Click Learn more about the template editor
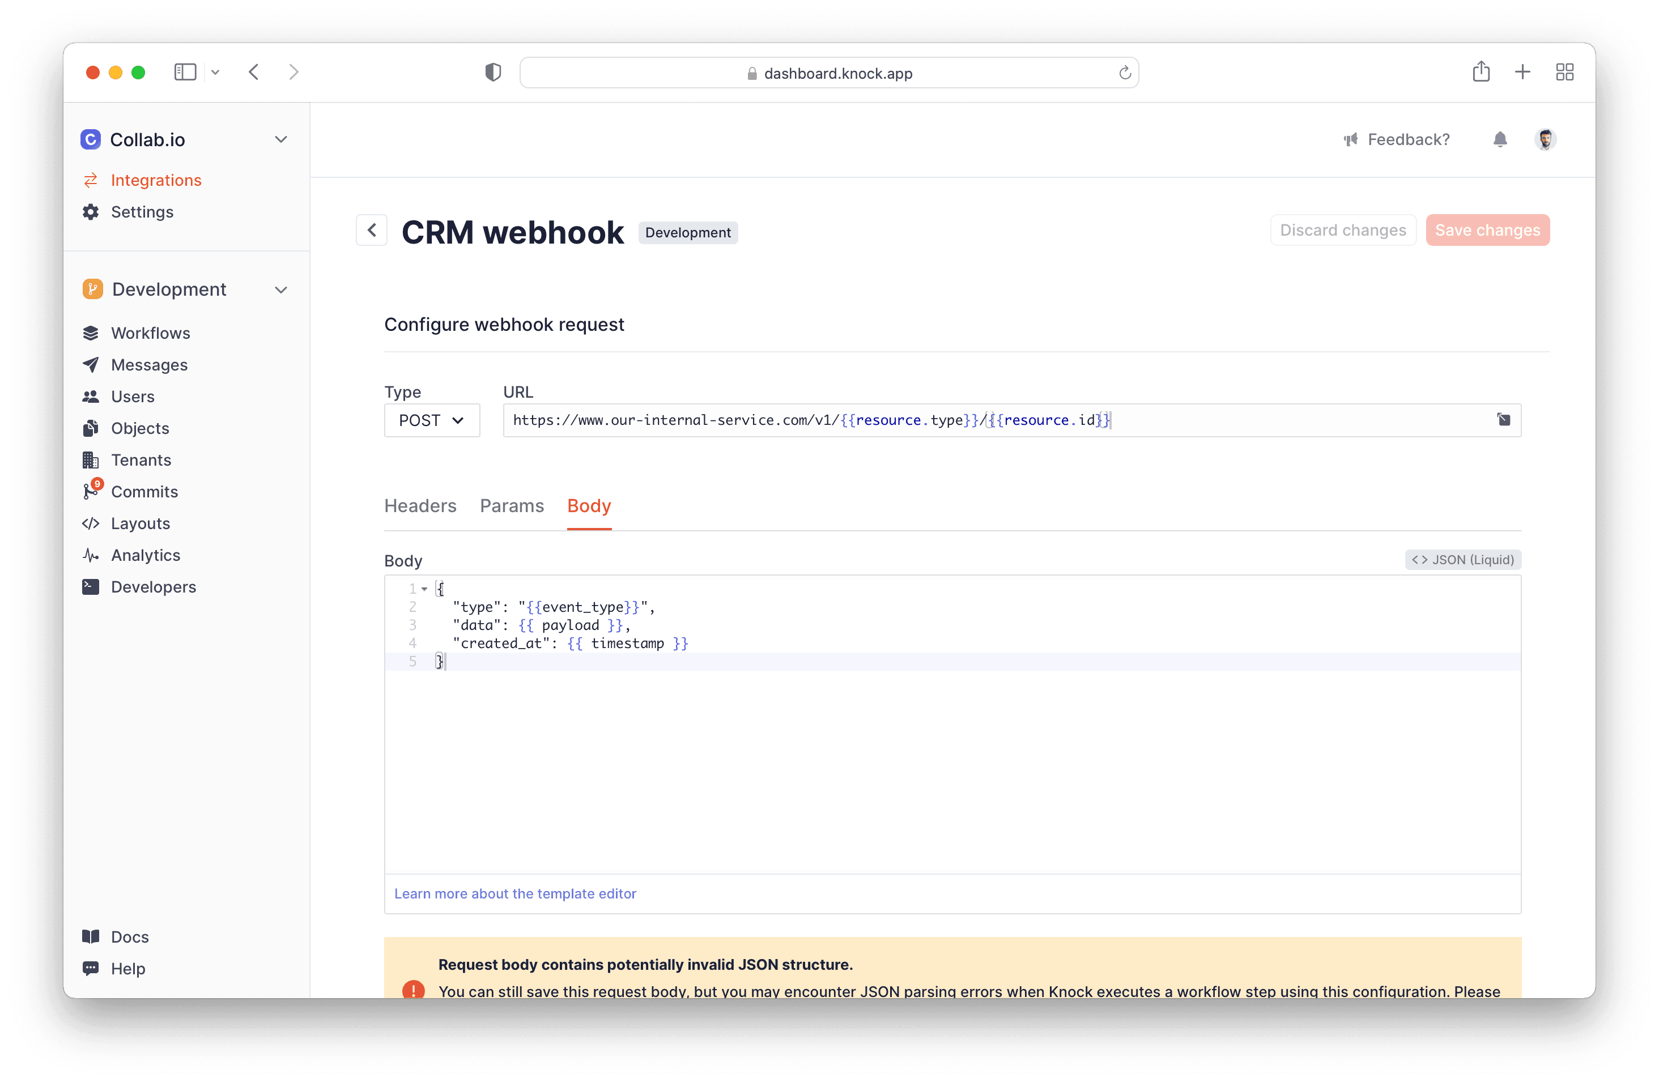The height and width of the screenshot is (1082, 1659). 515,893
